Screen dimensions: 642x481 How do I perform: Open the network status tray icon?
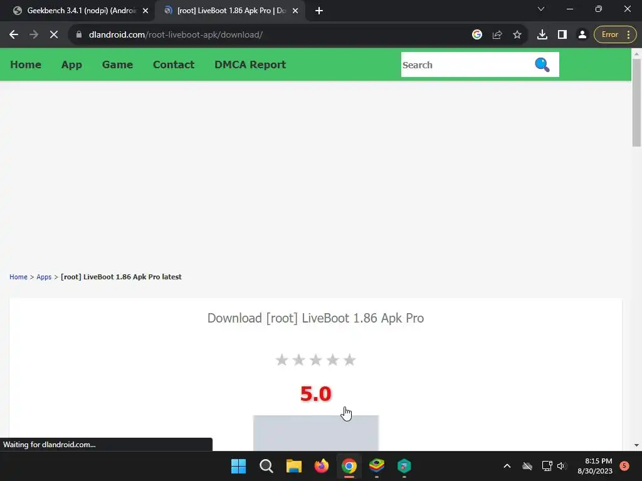[x=547, y=466]
